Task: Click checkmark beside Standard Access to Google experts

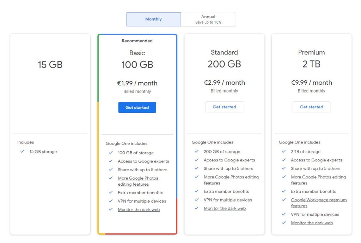Action: click(197, 160)
